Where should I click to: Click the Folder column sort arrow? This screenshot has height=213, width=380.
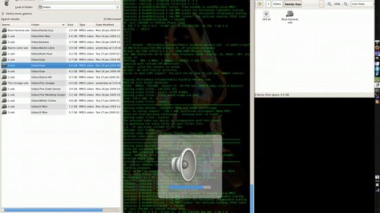pos(64,25)
